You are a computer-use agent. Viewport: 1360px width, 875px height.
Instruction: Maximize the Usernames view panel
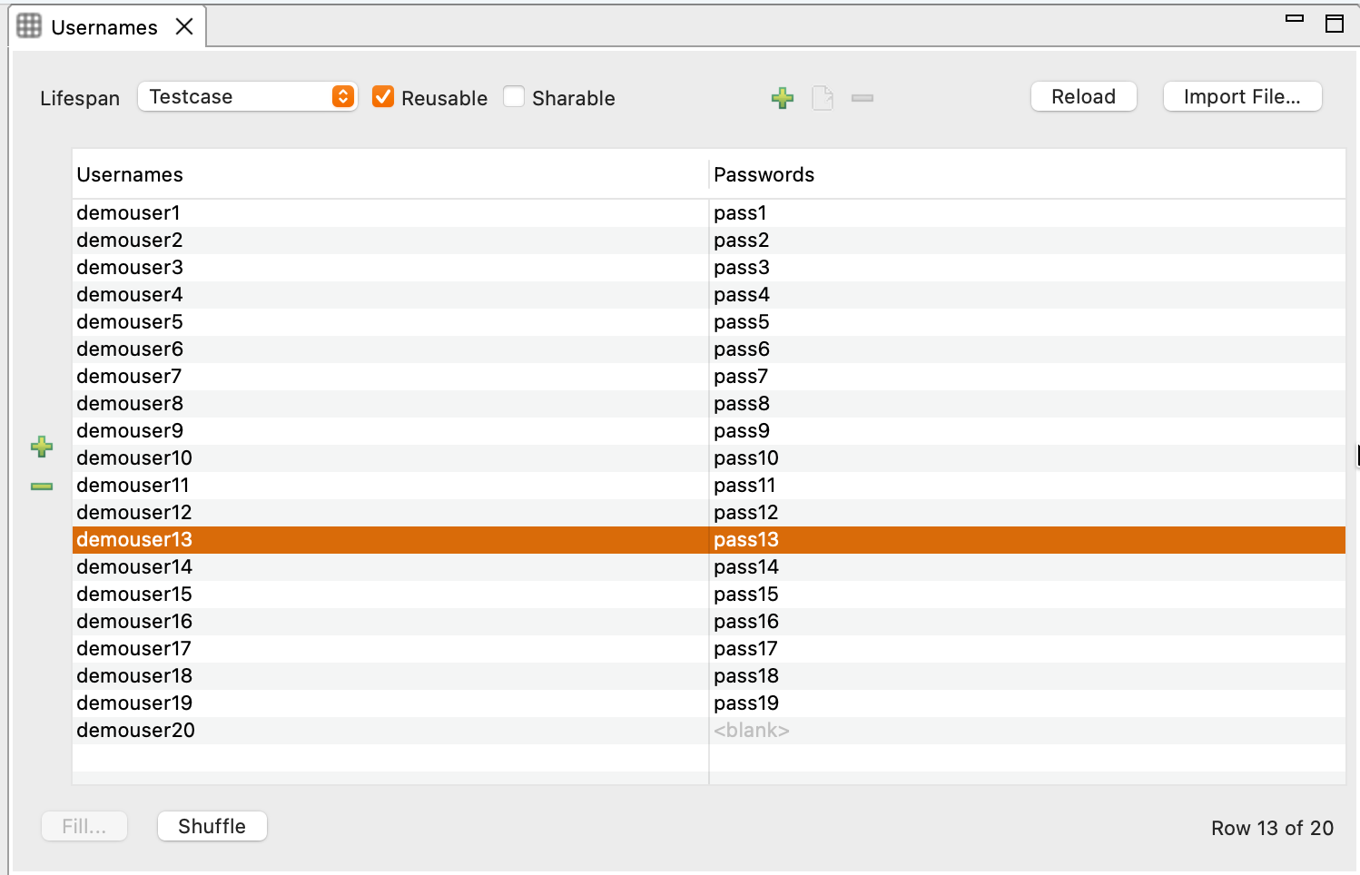click(x=1335, y=24)
